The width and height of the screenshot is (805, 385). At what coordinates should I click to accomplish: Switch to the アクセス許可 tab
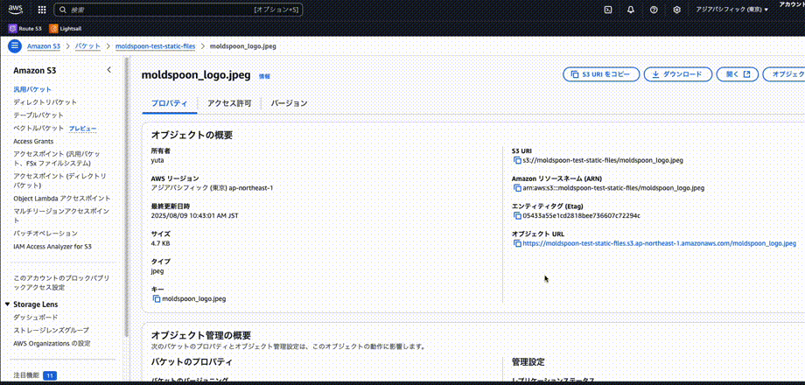tap(229, 103)
